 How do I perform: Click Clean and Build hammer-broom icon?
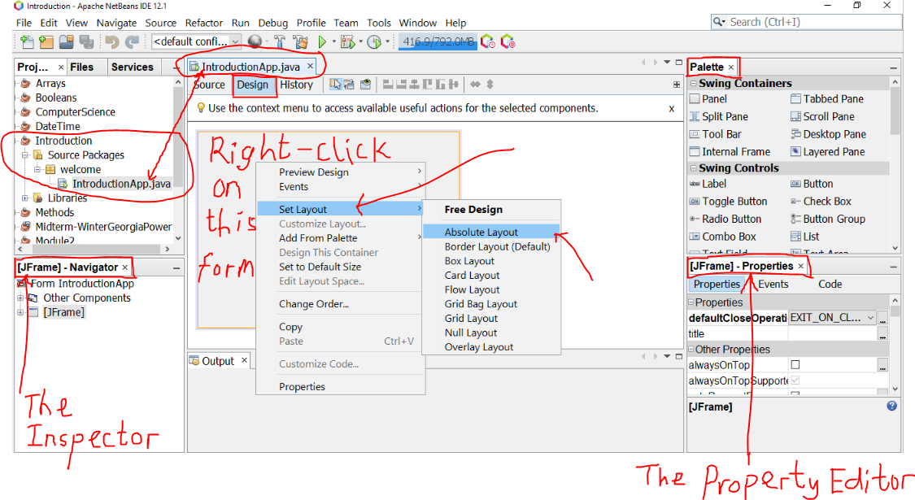(300, 42)
